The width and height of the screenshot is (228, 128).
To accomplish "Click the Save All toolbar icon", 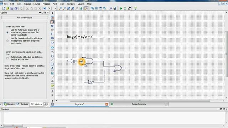I will pos(16,9).
